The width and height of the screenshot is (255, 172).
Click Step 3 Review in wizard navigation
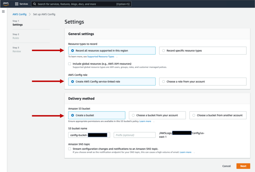[x=17, y=50]
